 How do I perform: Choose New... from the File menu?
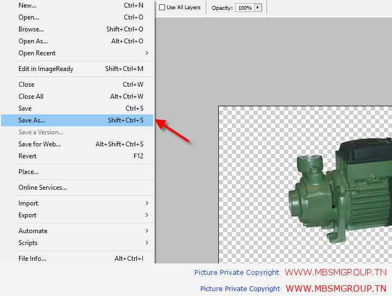pos(77,5)
